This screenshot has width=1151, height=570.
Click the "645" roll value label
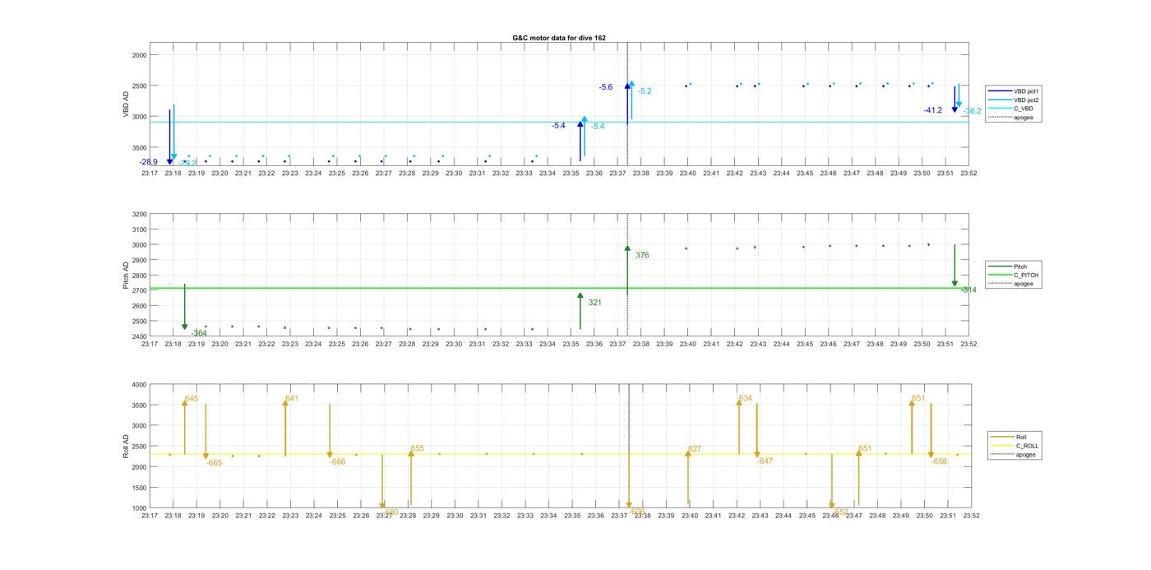192,398
